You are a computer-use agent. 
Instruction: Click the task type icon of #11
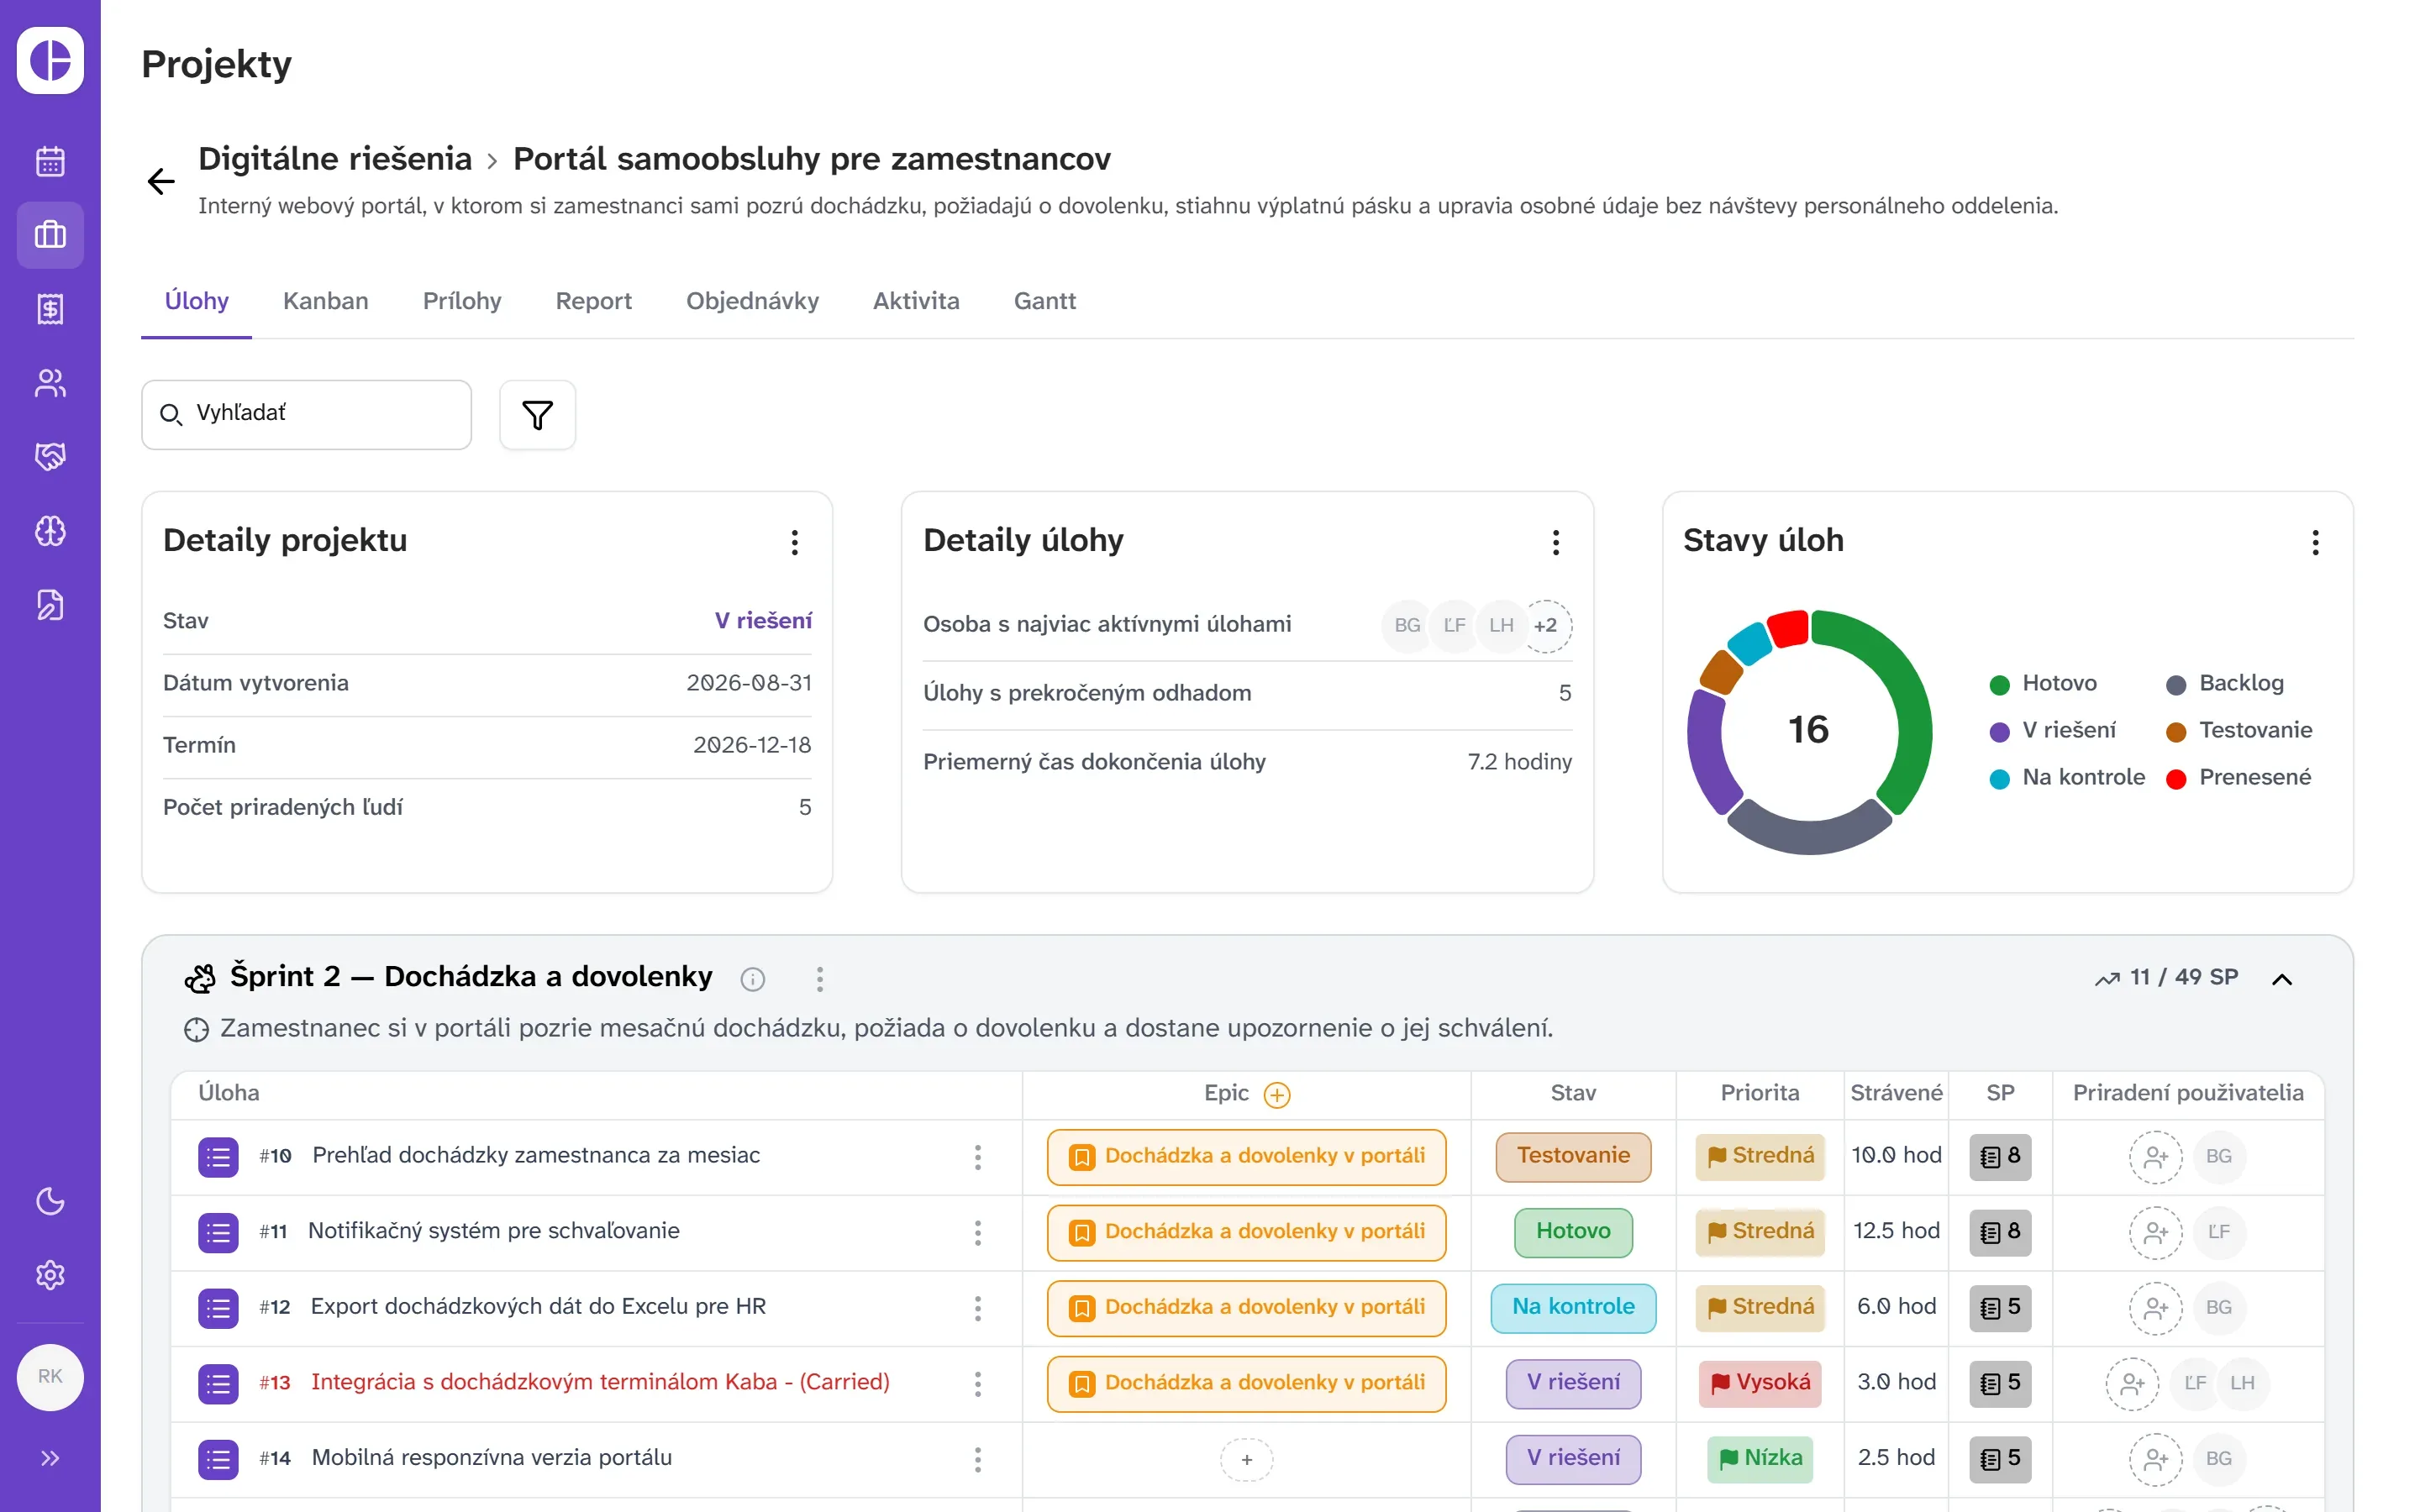click(x=218, y=1232)
